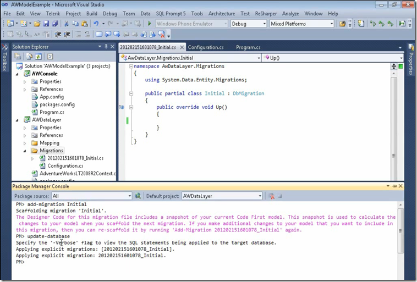The image size is (417, 282).
Task: Collapse the Migrations folder
Action: (x=25, y=151)
